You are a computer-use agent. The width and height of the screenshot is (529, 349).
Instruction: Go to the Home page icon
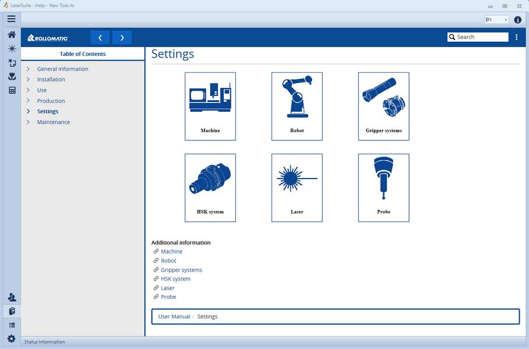pyautogui.click(x=12, y=34)
